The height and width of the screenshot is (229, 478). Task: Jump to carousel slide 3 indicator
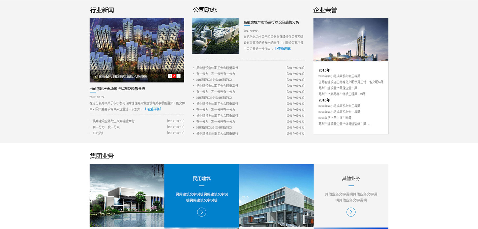(179, 76)
